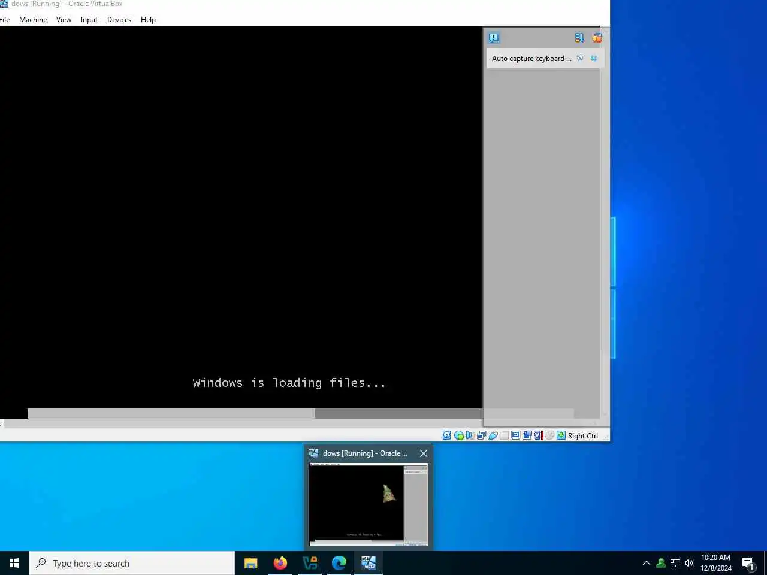
Task: Click the delete all notifications icon
Action: 597,38
